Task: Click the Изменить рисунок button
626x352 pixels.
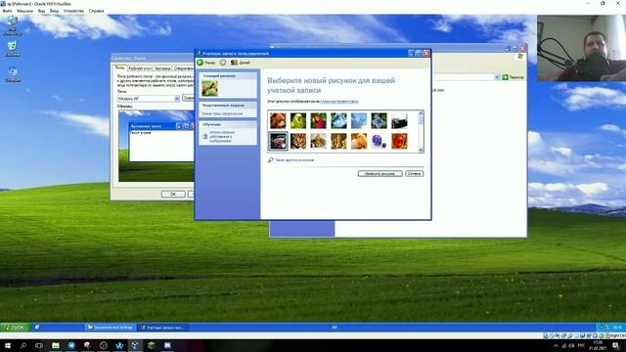Action: tap(380, 174)
